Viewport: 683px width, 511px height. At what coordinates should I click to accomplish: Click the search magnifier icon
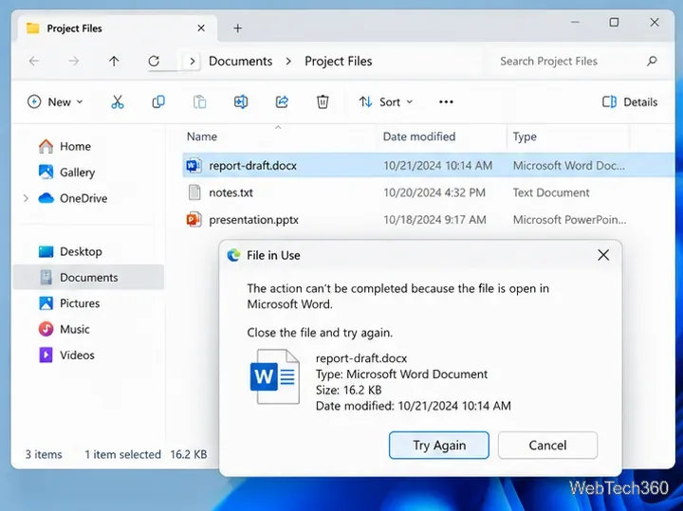point(652,61)
